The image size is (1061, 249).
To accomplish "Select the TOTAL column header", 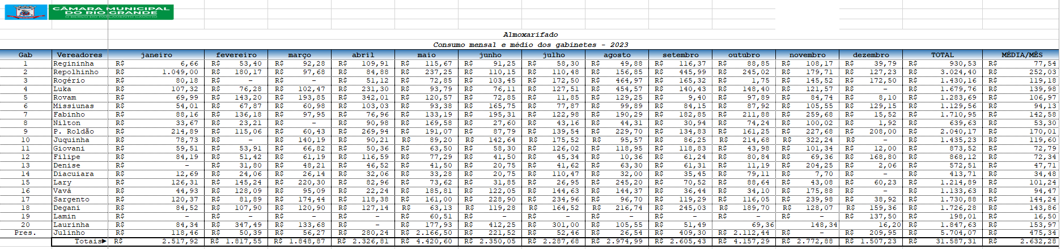I will pos(942,55).
